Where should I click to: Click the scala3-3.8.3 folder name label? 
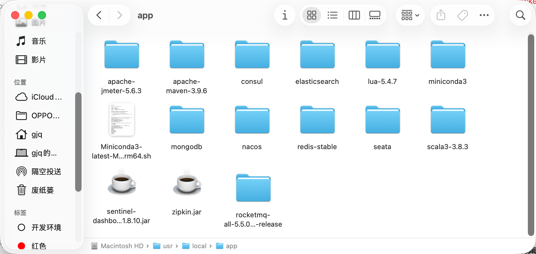click(448, 147)
